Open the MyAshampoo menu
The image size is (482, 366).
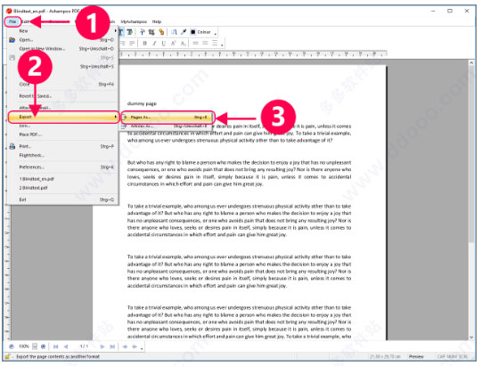click(134, 22)
